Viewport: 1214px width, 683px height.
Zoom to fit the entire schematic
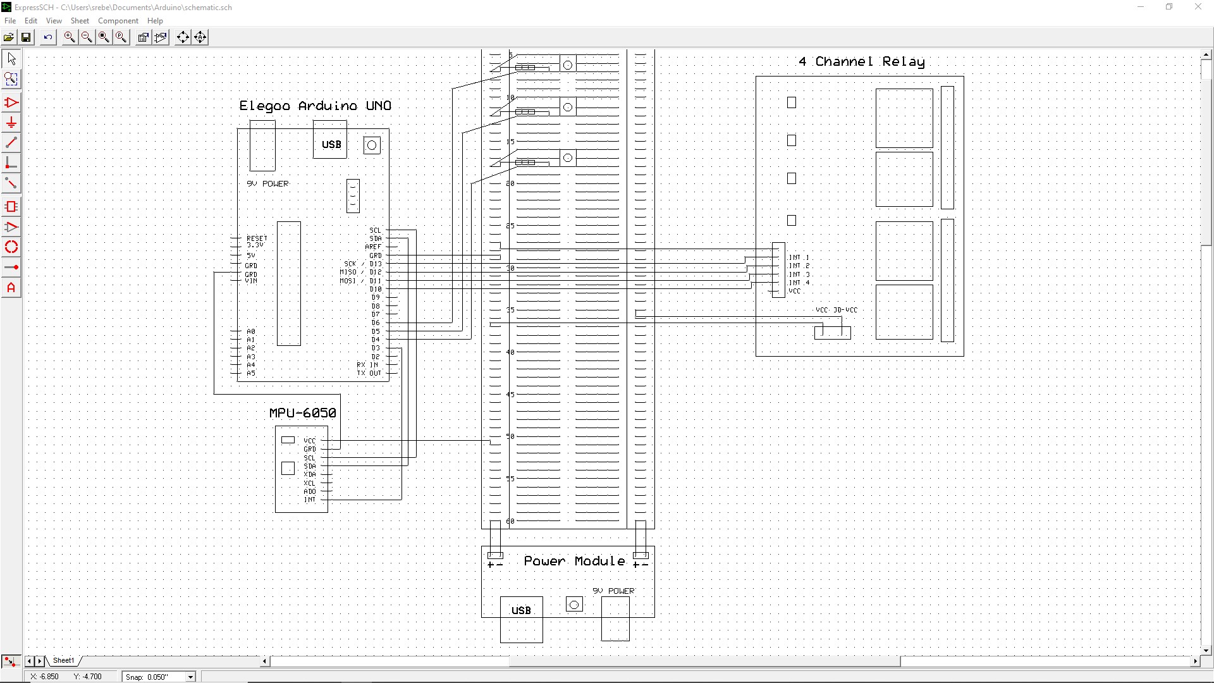point(103,37)
